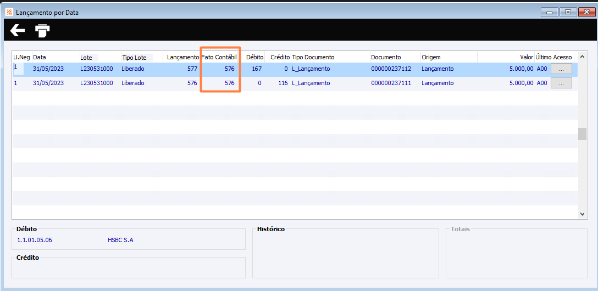This screenshot has width=598, height=291.
Task: Open details button for Lançamento 577 row
Action: [x=561, y=69]
